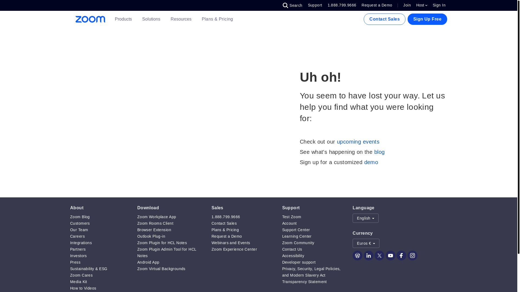
Task: Open the upcoming events link
Action: pyautogui.click(x=358, y=142)
